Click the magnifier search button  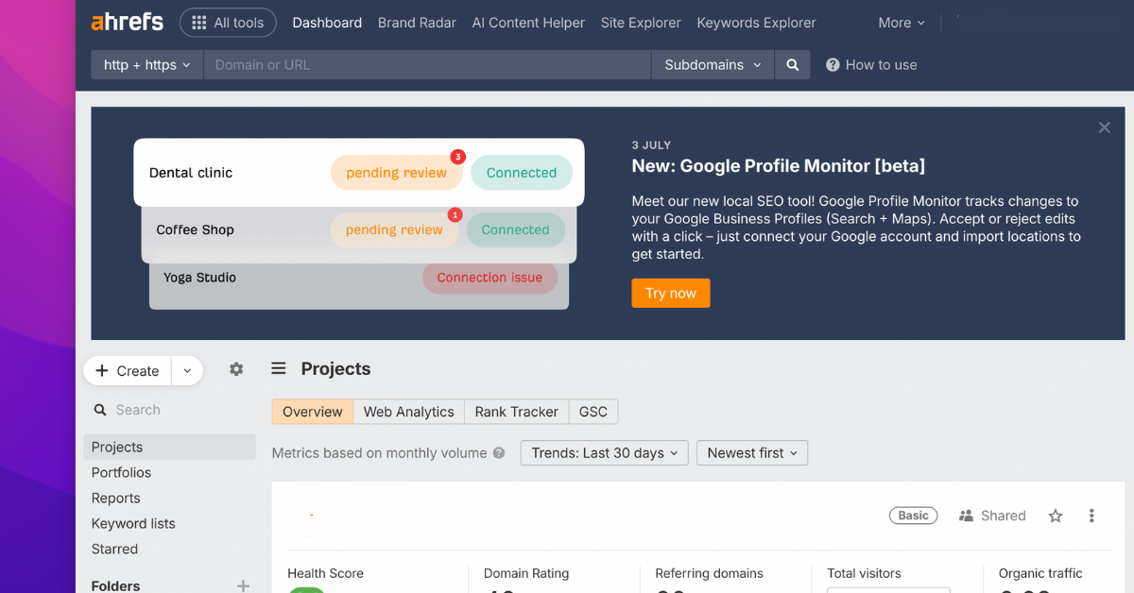(793, 65)
